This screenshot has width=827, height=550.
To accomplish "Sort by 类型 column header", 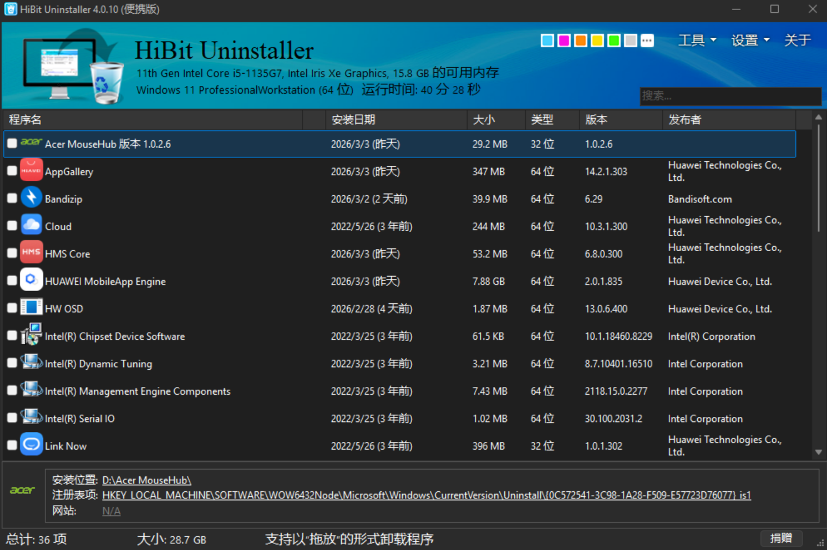I will pyautogui.click(x=552, y=120).
